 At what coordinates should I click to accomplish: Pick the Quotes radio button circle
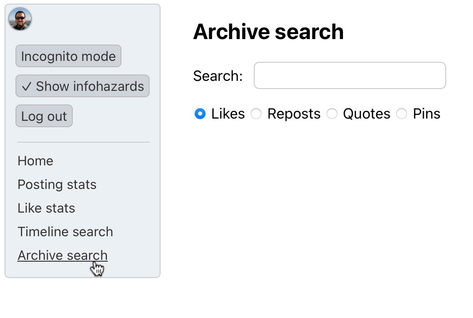[332, 114]
